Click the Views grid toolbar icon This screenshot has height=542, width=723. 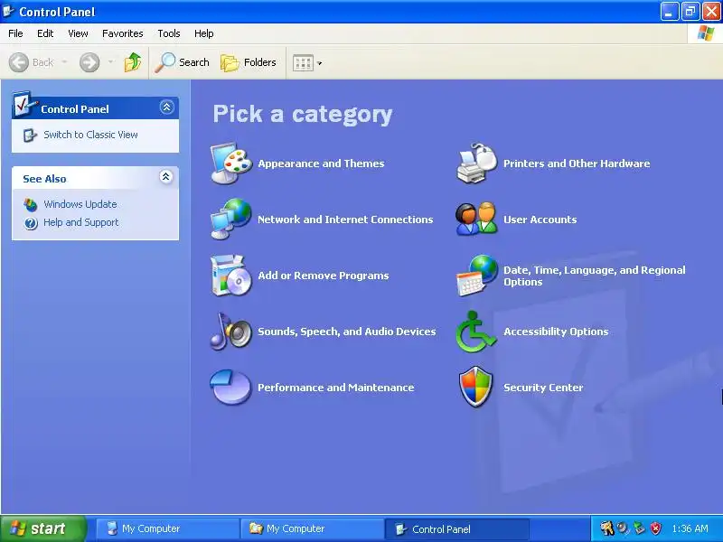tap(303, 62)
